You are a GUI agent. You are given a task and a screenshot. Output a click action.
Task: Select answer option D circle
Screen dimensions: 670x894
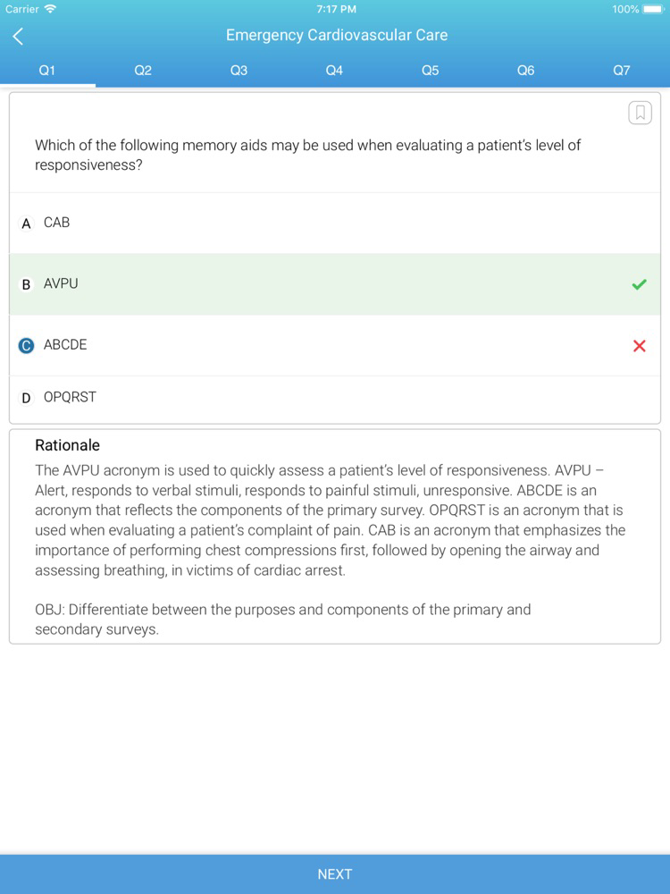point(26,398)
